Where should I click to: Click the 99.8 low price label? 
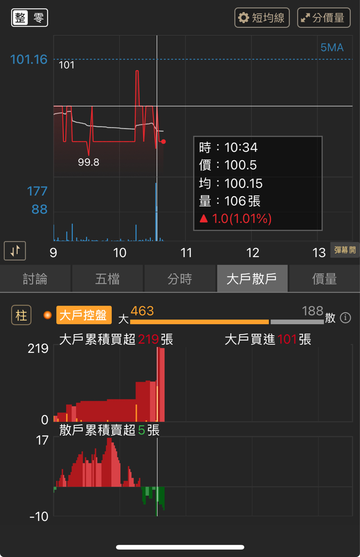[x=89, y=162]
